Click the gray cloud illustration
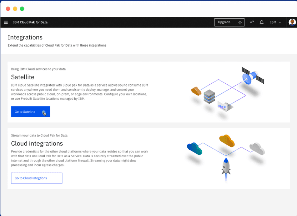The height and width of the screenshot is (216, 297). [x=256, y=148]
